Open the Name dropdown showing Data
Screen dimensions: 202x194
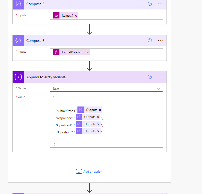106,88
